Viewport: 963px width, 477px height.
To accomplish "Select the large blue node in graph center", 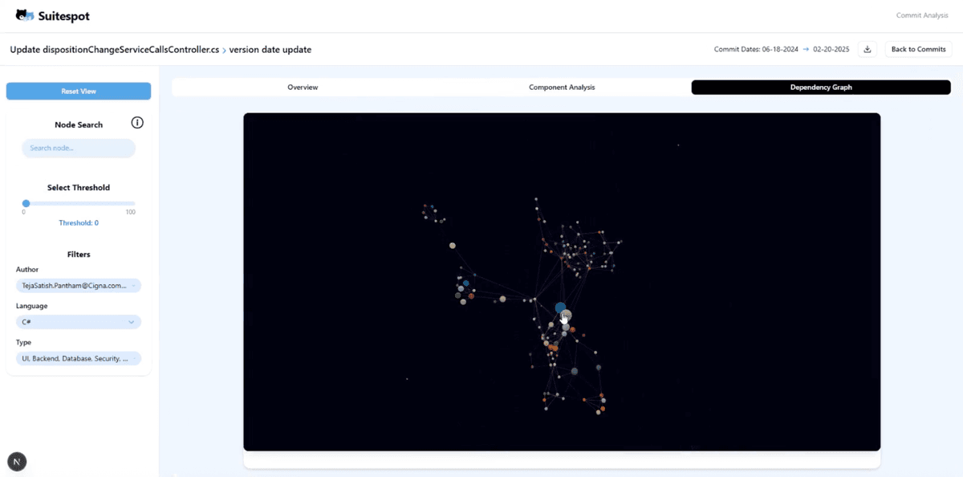I will 560,308.
